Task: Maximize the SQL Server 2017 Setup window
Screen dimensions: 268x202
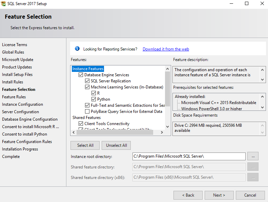Action: pos(247,4)
